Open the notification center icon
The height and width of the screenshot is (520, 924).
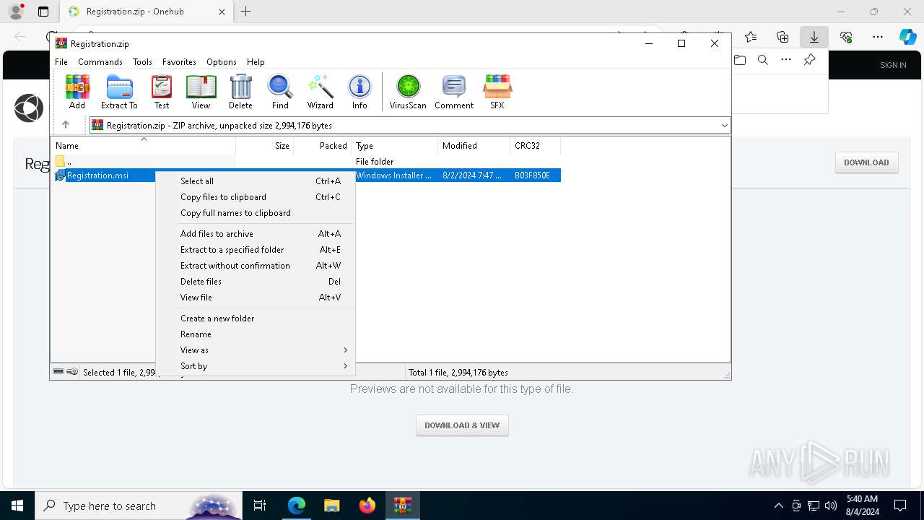[900, 506]
